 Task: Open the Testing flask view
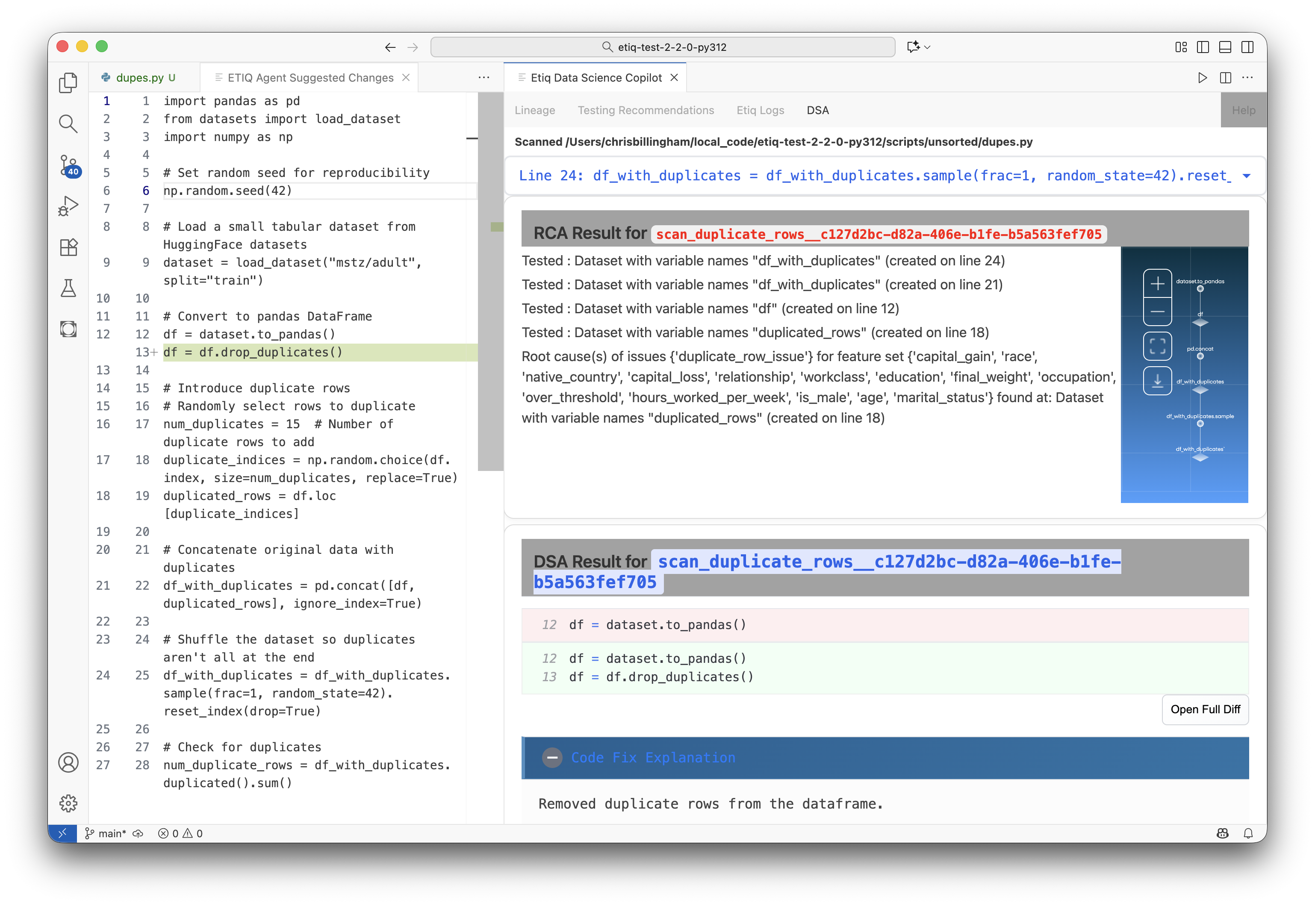[x=68, y=288]
